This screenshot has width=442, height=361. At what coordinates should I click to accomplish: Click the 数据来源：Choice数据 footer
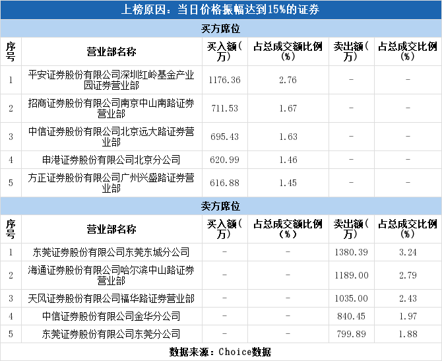point(220,352)
